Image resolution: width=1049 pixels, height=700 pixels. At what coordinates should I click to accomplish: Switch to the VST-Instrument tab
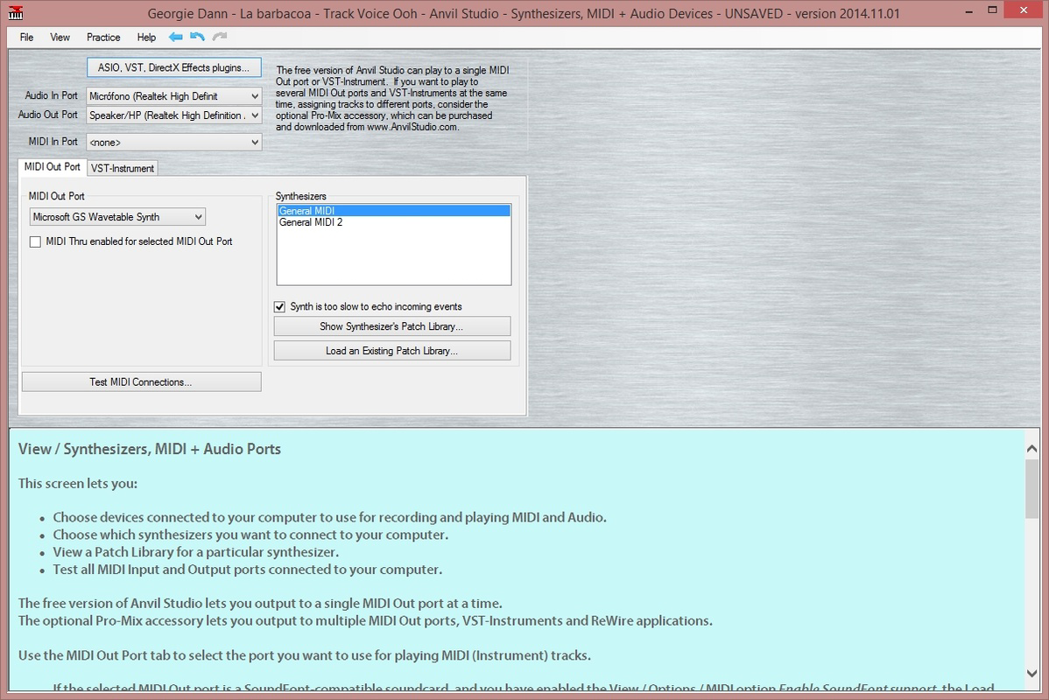(123, 169)
